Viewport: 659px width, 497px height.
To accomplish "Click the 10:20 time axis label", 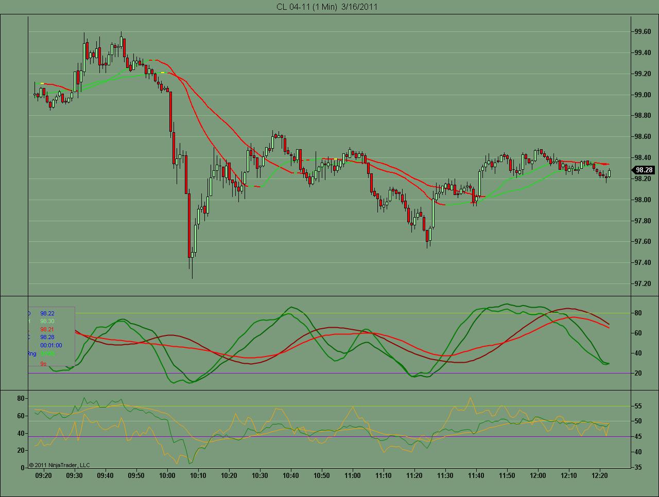I will (x=229, y=476).
